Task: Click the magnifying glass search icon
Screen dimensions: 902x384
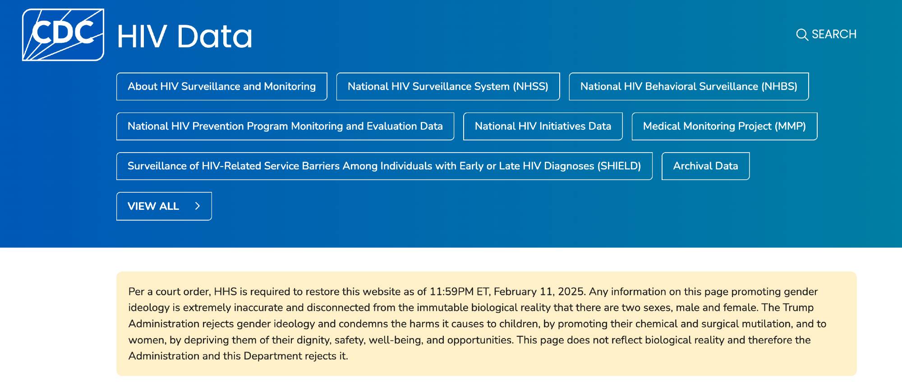Action: 802,35
